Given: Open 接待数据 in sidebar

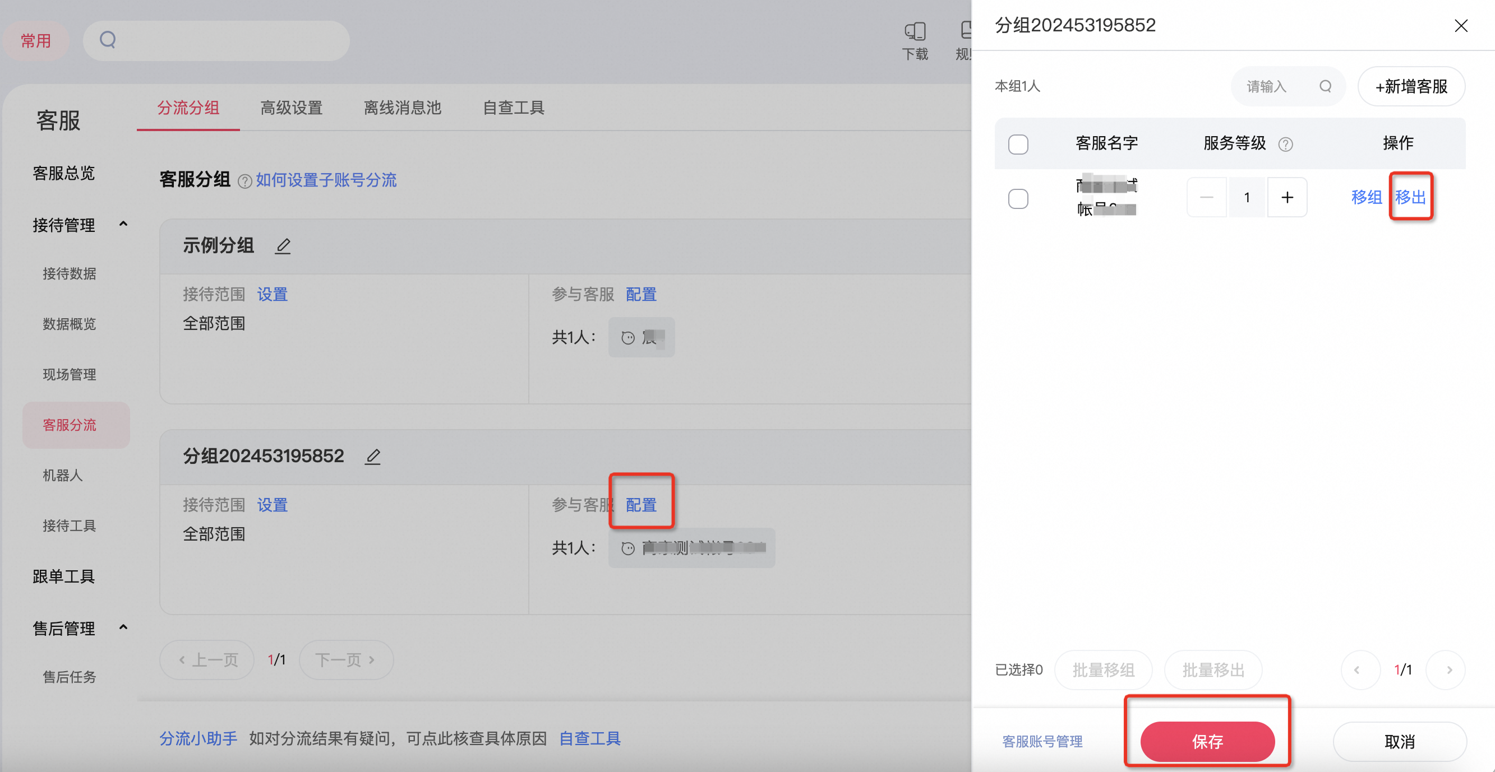Looking at the screenshot, I should pyautogui.click(x=69, y=274).
